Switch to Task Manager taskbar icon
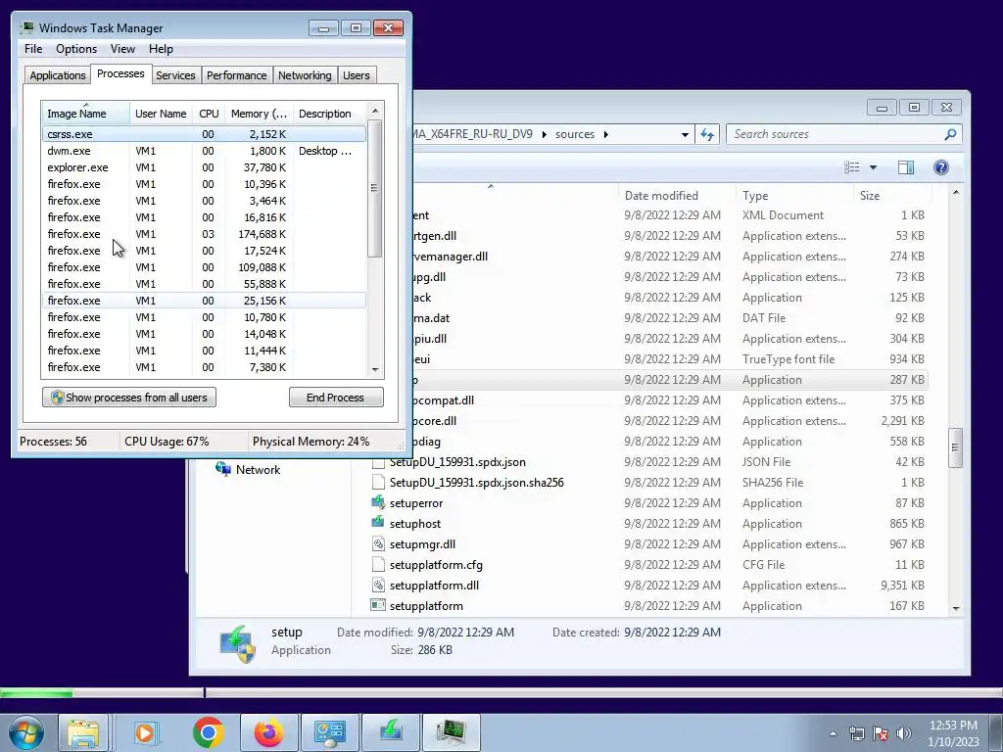Screen dimensions: 1003x752 451,732
